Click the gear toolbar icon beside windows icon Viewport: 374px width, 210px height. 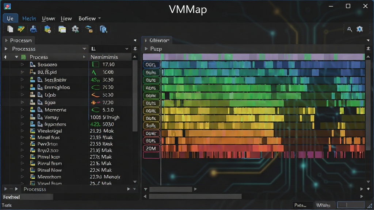click(75, 29)
